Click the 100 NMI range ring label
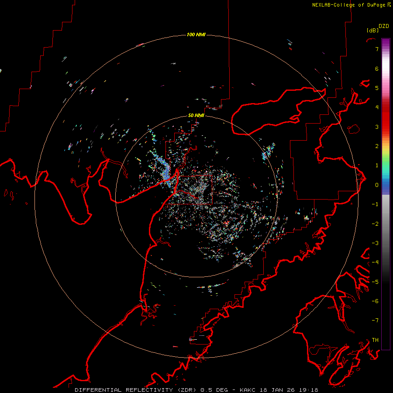The width and height of the screenshot is (393, 393). click(196, 34)
